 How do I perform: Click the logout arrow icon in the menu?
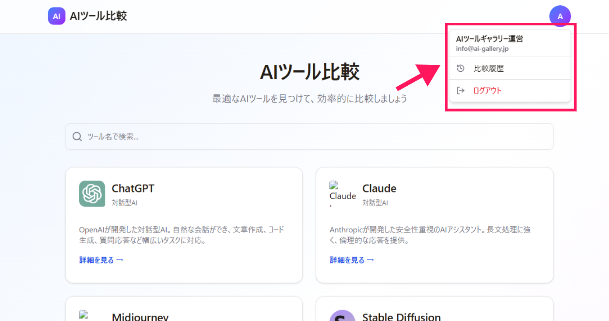(x=460, y=91)
